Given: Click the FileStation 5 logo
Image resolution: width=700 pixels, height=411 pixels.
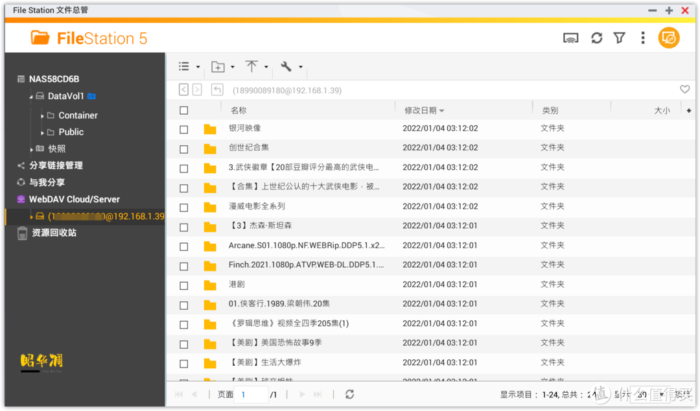Looking at the screenshot, I should [89, 38].
